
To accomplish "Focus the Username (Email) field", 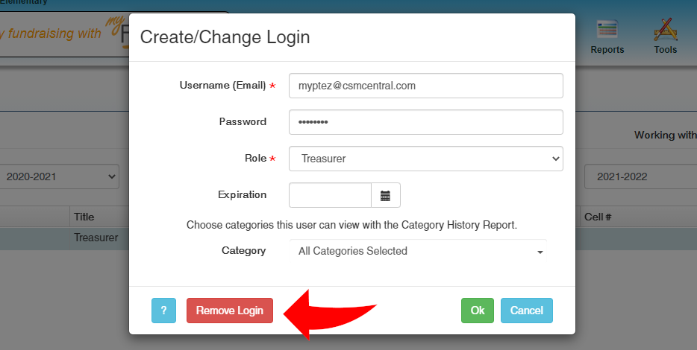I will pos(425,86).
